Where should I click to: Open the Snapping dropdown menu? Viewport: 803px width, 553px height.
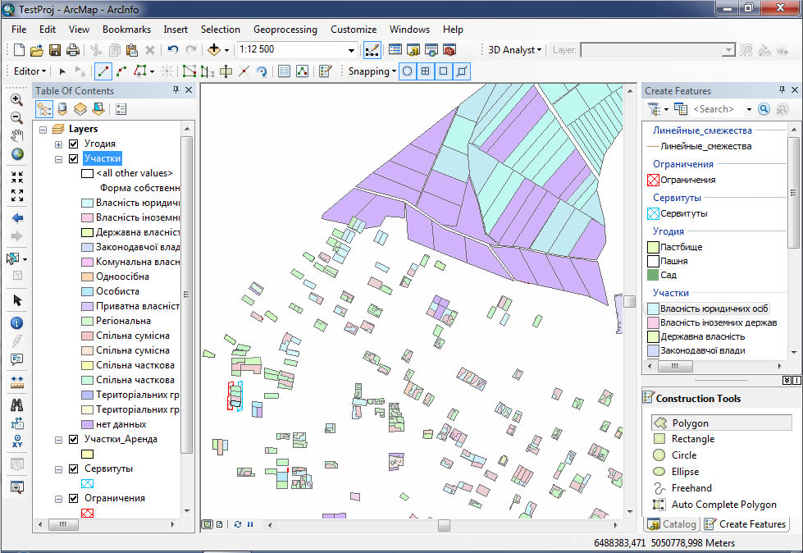tap(372, 71)
